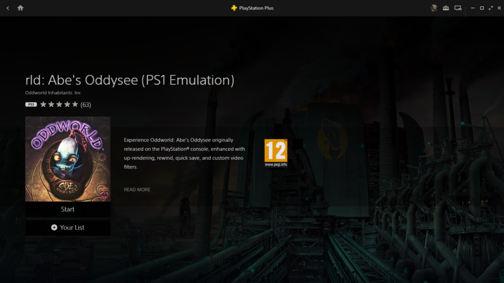Select the PS3 platform badge
This screenshot has width=504, height=283.
point(31,104)
